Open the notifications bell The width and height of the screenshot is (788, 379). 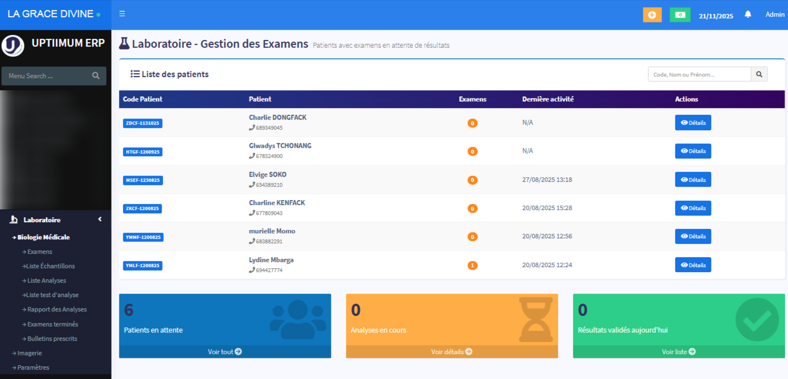(747, 14)
